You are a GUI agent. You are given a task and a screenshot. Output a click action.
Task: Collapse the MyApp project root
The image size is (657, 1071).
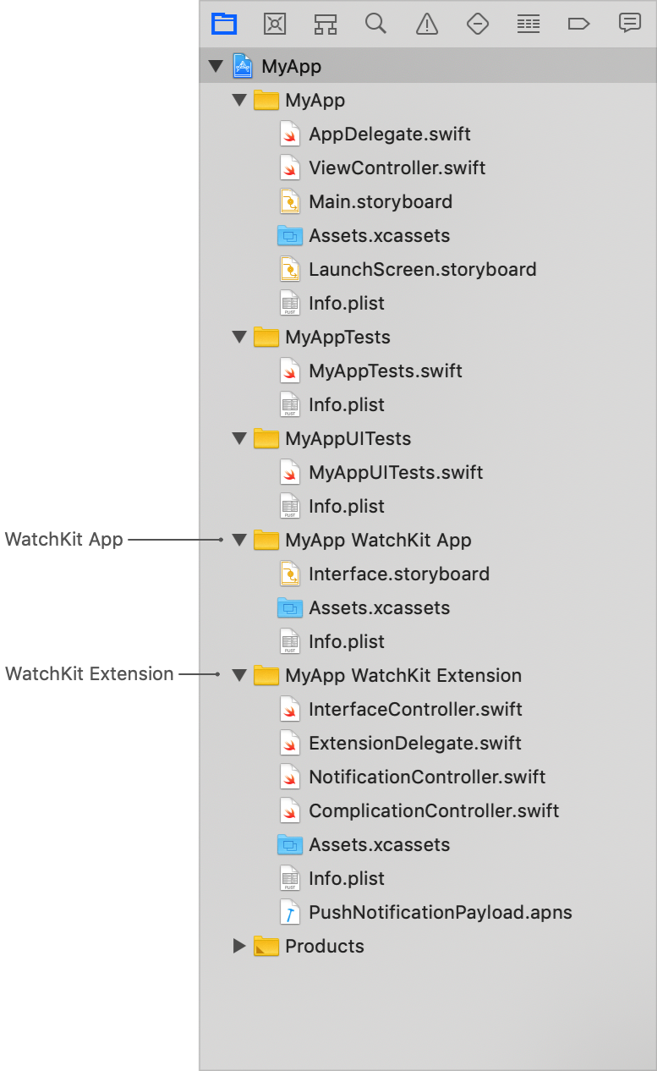(216, 66)
